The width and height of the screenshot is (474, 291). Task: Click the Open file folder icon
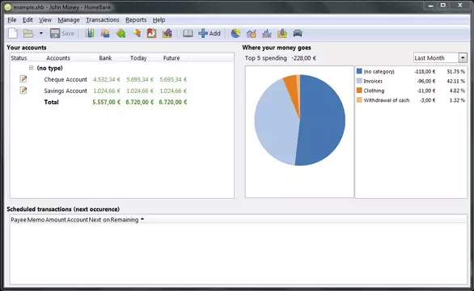coord(28,33)
